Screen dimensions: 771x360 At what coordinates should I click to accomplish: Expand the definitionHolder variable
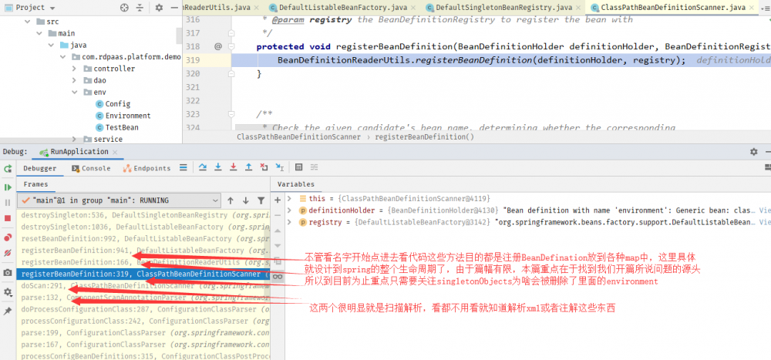(x=290, y=210)
